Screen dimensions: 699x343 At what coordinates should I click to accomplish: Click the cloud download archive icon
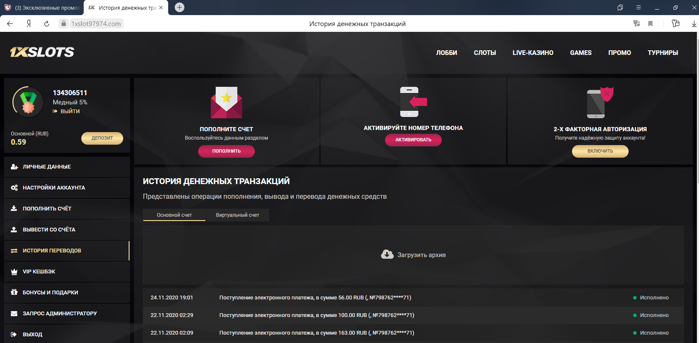[x=387, y=254]
